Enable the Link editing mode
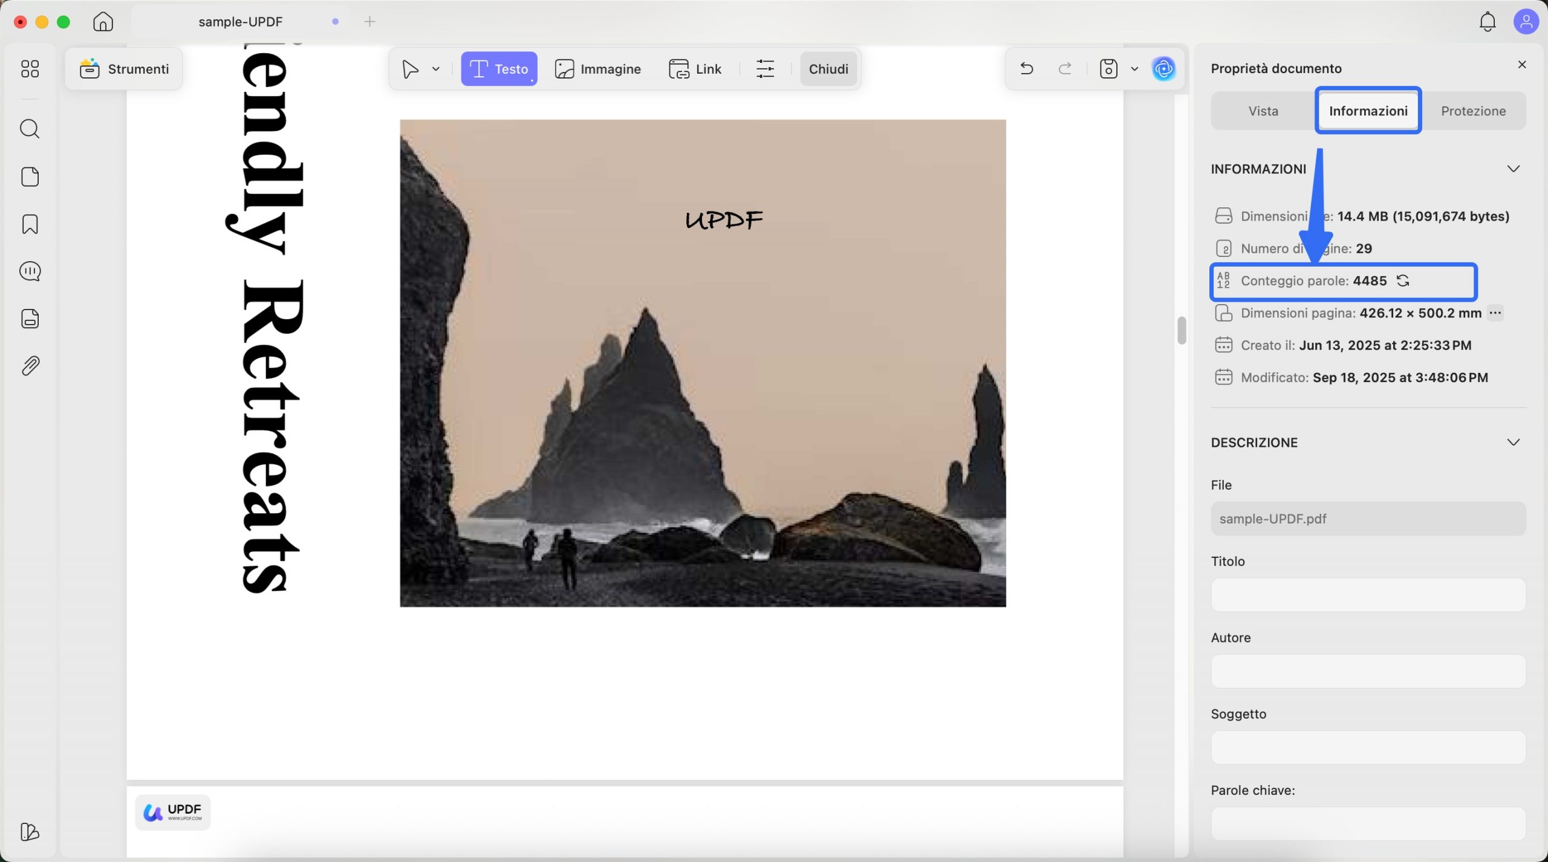The image size is (1548, 862). pos(695,68)
